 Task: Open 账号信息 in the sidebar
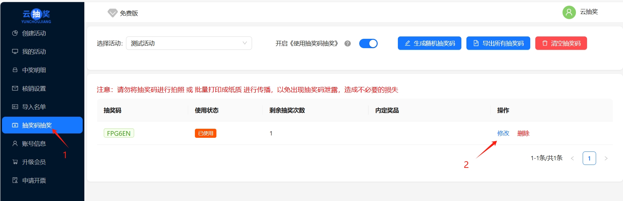click(42, 143)
